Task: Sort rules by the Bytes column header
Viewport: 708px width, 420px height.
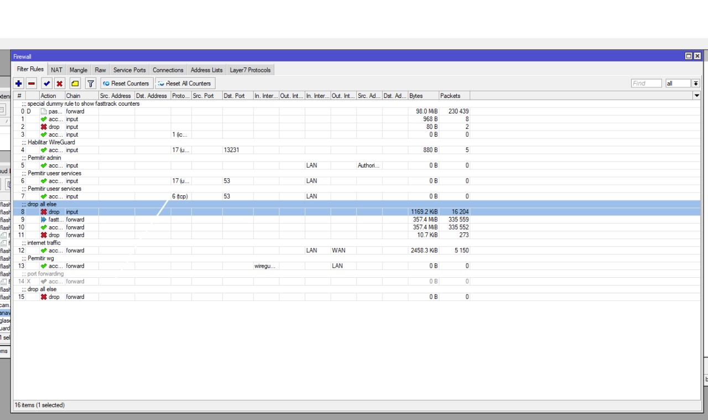Action: [x=424, y=96]
